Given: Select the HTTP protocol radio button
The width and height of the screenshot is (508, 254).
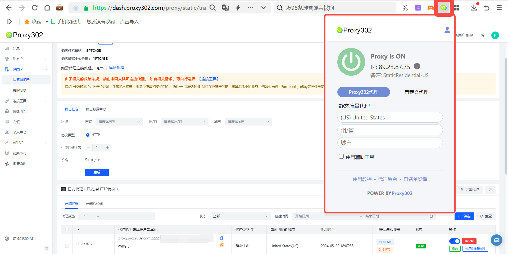Looking at the screenshot, I should (x=88, y=135).
